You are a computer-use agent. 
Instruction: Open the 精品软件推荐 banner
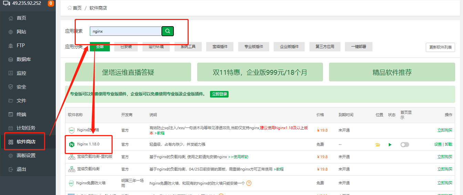392,72
